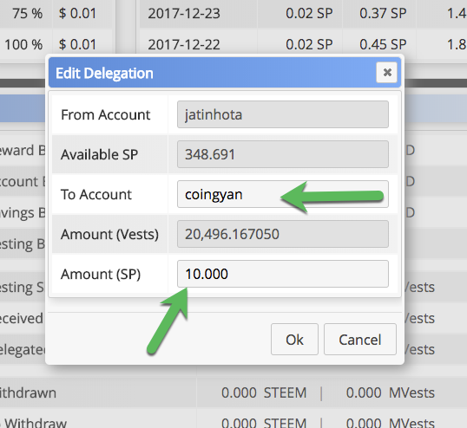Click the 2017-12-23 date cell

tap(184, 14)
